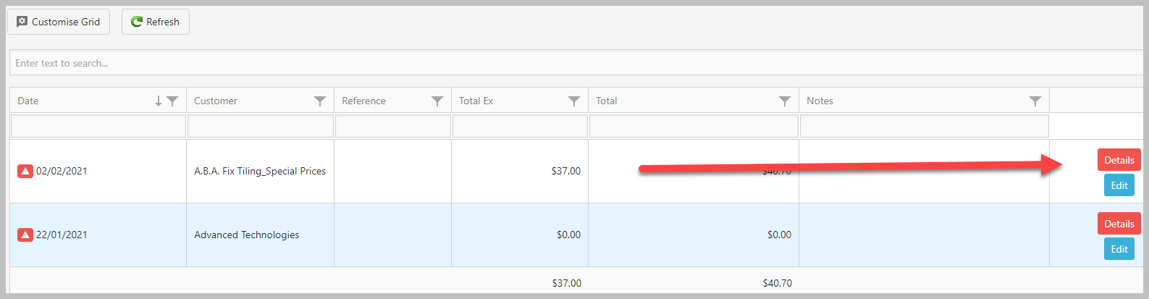The height and width of the screenshot is (299, 1149).
Task: Click the Refresh button
Action: click(156, 22)
